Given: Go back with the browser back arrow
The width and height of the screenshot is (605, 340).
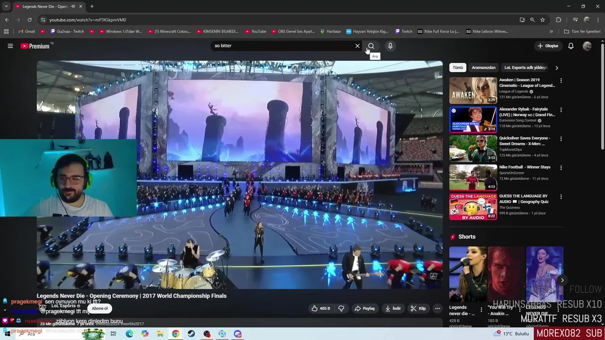Looking at the screenshot, I should click(x=7, y=20).
